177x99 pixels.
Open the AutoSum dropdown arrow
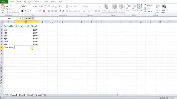click(x=154, y=5)
